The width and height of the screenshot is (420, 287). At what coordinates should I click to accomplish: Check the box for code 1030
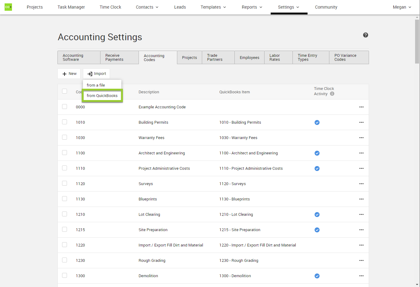point(65,137)
